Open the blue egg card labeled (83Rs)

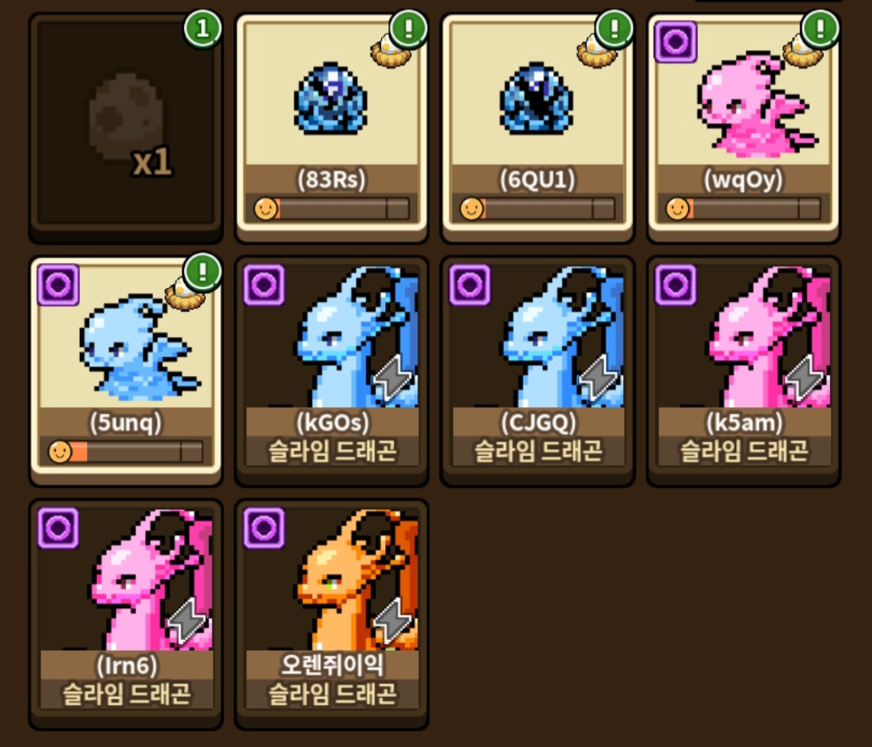(x=332, y=127)
